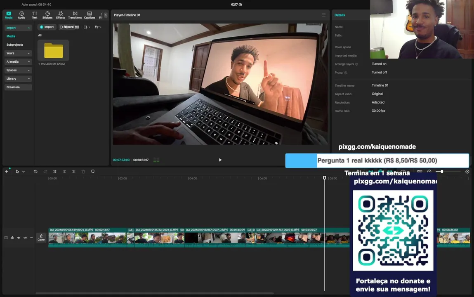Click the Arrange layers info icon
Viewport: 474px width, 297px height.
[x=357, y=64]
